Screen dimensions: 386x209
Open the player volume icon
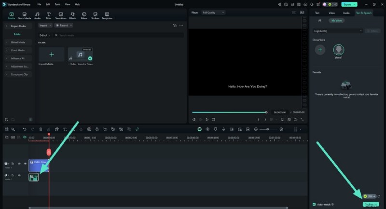(x=295, y=119)
